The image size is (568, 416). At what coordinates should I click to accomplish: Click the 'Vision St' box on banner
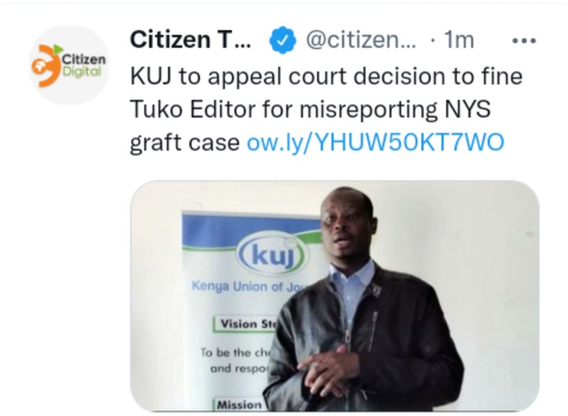tap(246, 324)
